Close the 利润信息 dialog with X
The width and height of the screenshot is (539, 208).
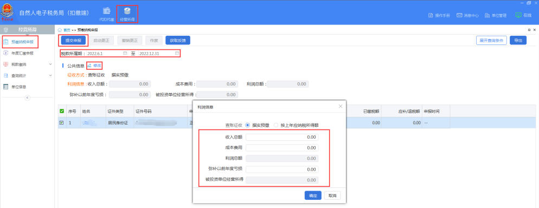coord(341,106)
